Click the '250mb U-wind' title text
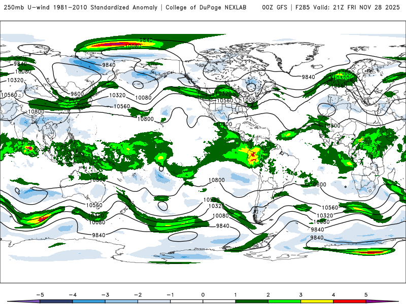 (x=27, y=8)
